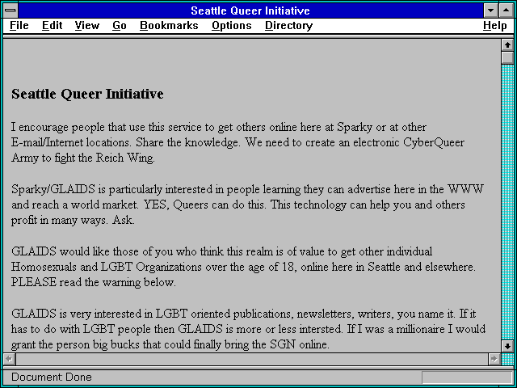
Task: Open the Directory menu
Action: coord(289,26)
